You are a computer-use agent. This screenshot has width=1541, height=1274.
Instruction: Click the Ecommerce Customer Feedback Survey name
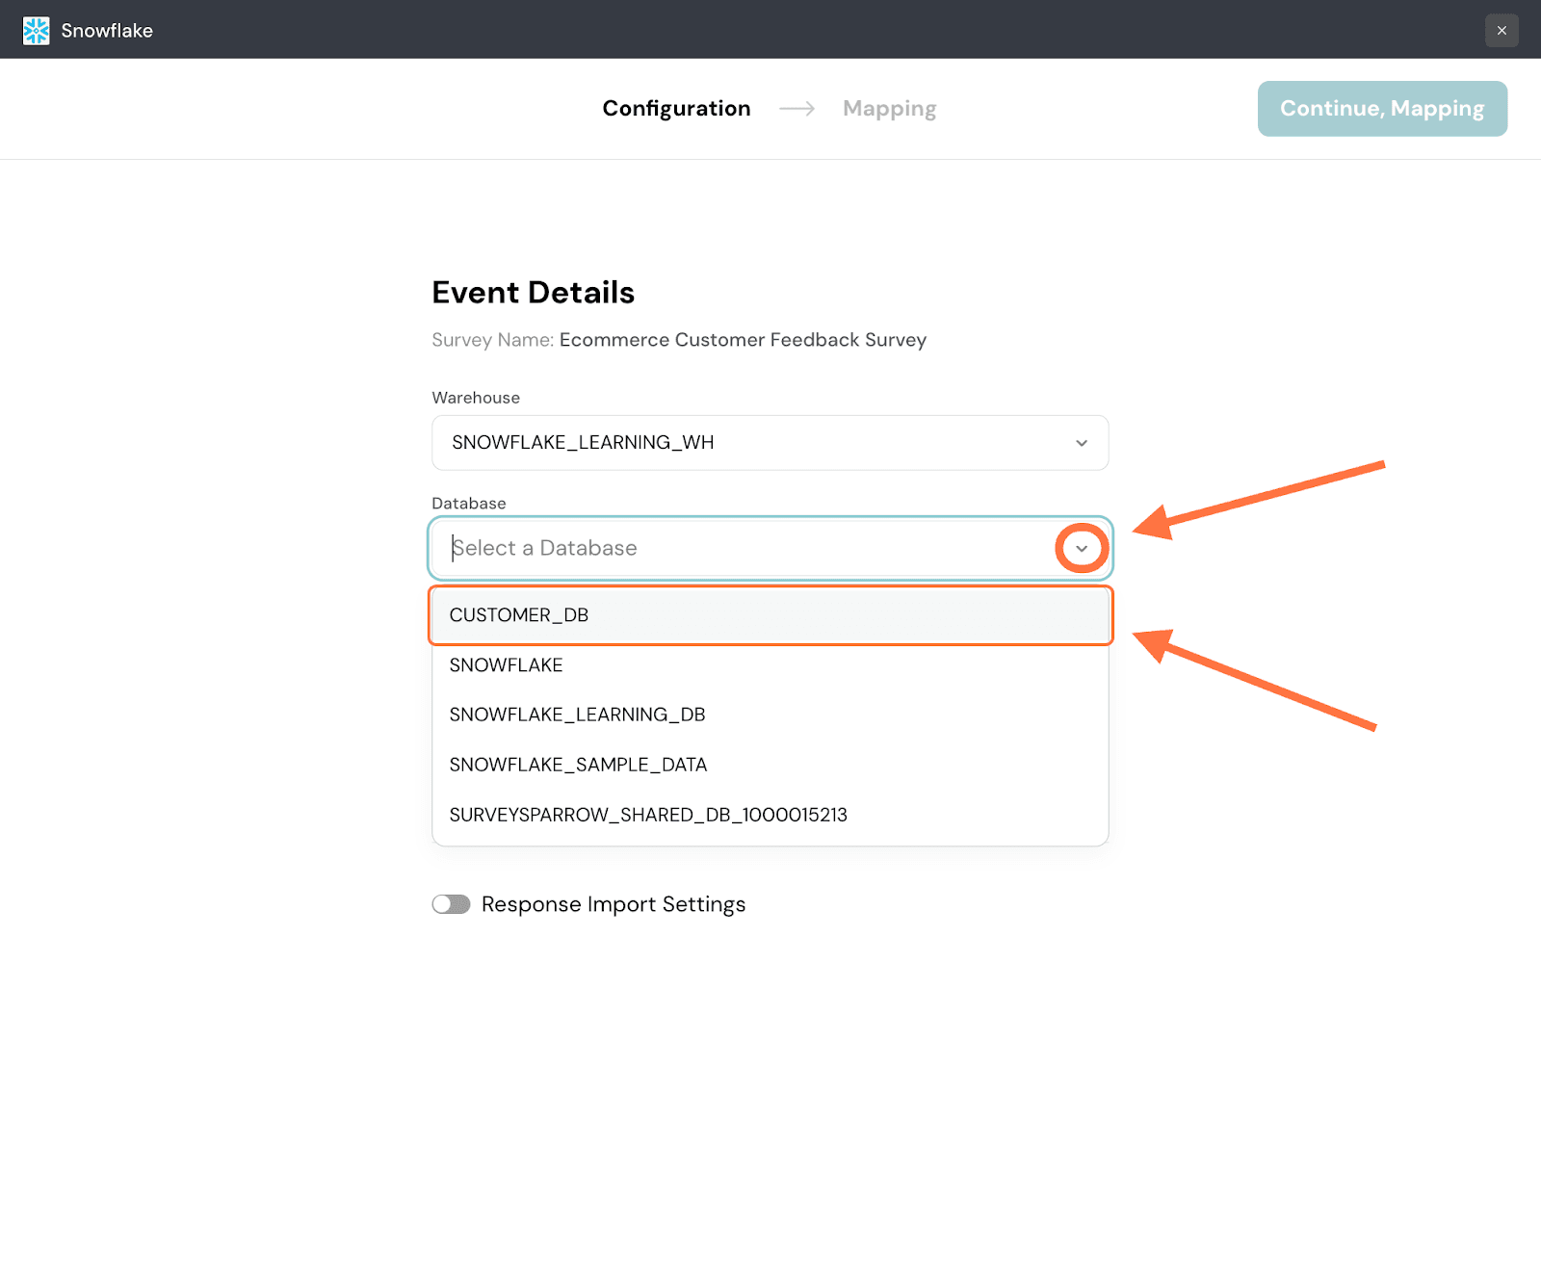[743, 340]
